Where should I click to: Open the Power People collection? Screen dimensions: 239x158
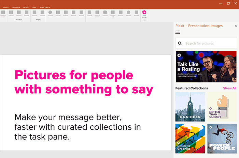coord(222,139)
